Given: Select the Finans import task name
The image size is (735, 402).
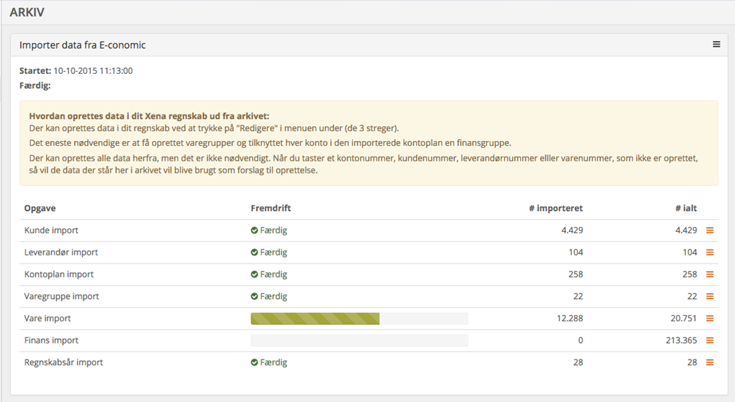Looking at the screenshot, I should point(51,341).
